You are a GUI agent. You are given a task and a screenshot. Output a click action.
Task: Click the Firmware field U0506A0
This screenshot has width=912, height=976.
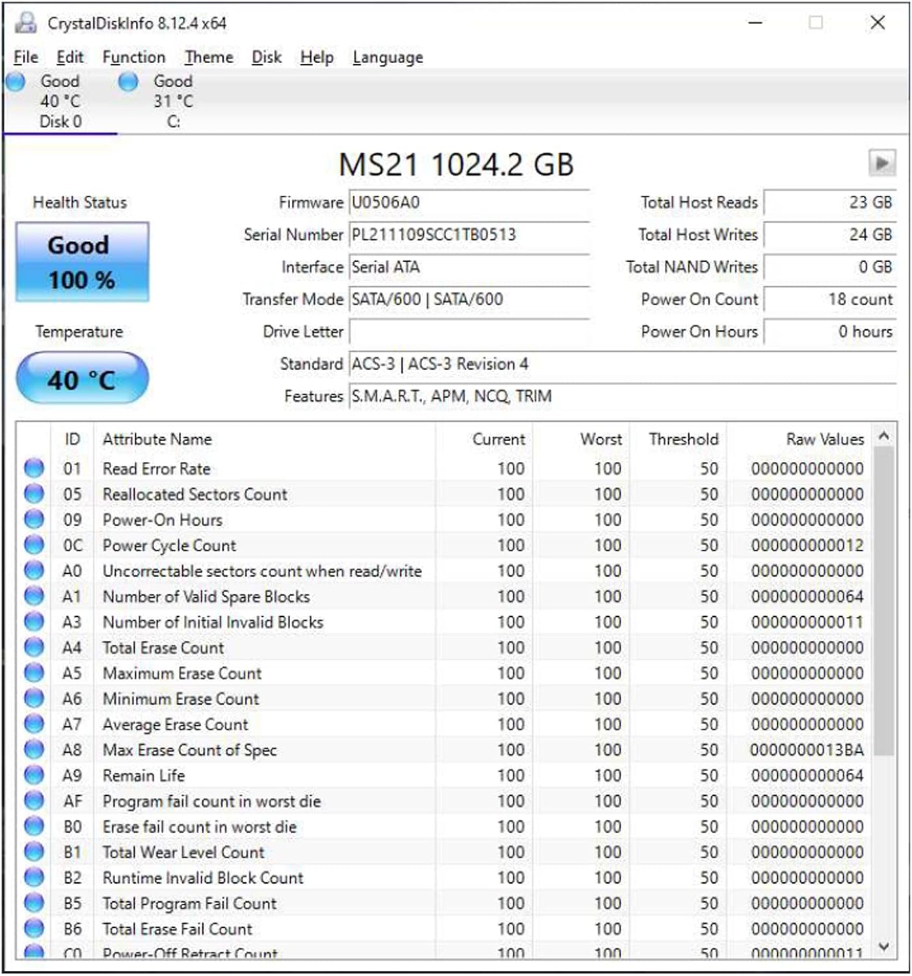coord(469,202)
